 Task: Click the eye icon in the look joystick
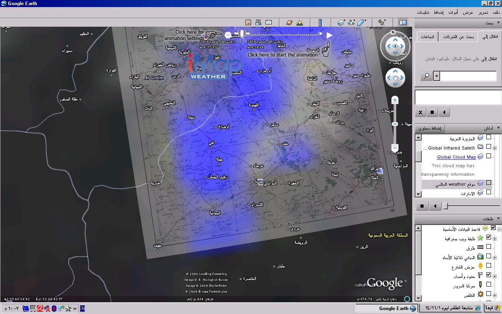click(395, 47)
